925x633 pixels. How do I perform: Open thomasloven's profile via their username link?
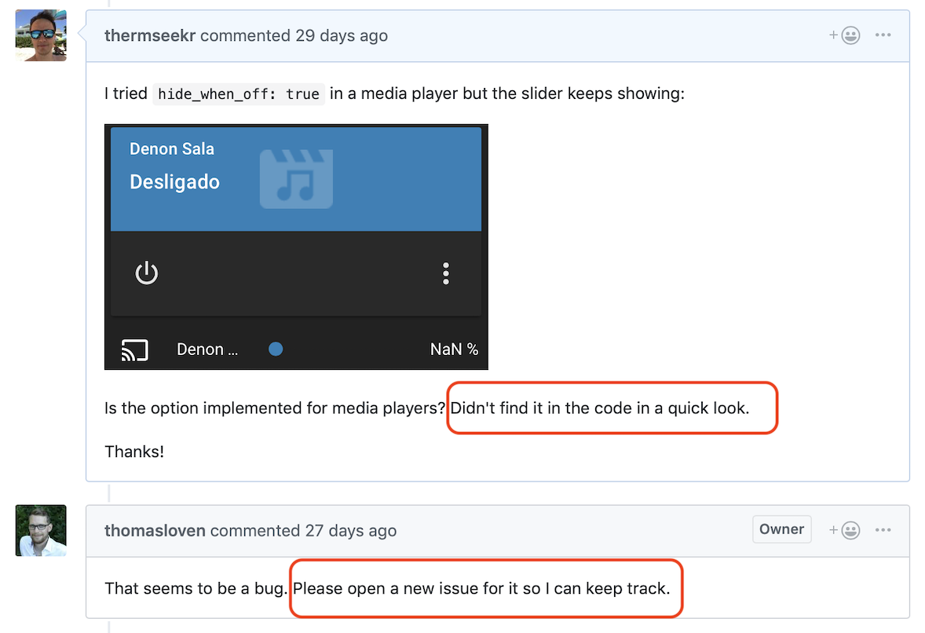click(156, 530)
